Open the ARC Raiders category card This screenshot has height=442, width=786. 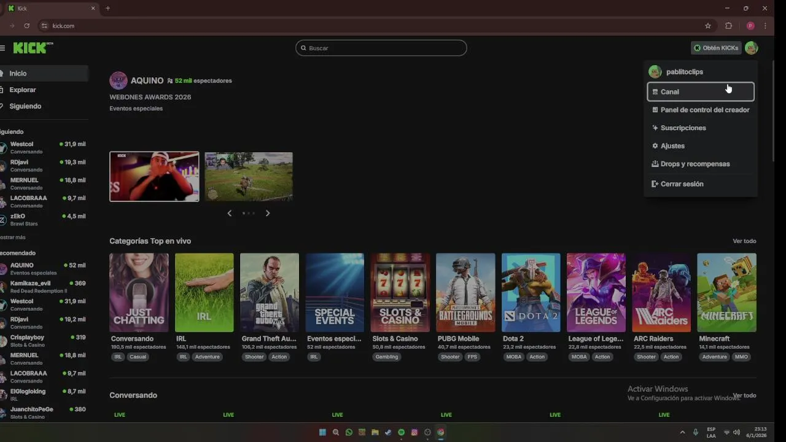tap(661, 293)
